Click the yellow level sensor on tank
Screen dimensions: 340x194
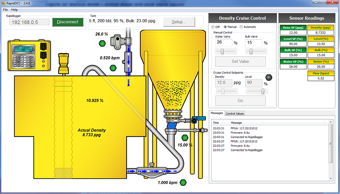tap(64, 64)
